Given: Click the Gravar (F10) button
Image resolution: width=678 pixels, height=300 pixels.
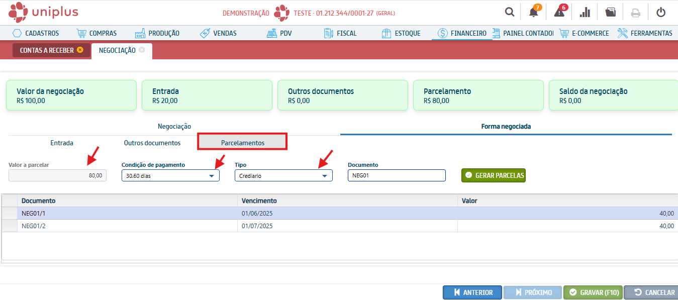Looking at the screenshot, I should tap(593, 292).
